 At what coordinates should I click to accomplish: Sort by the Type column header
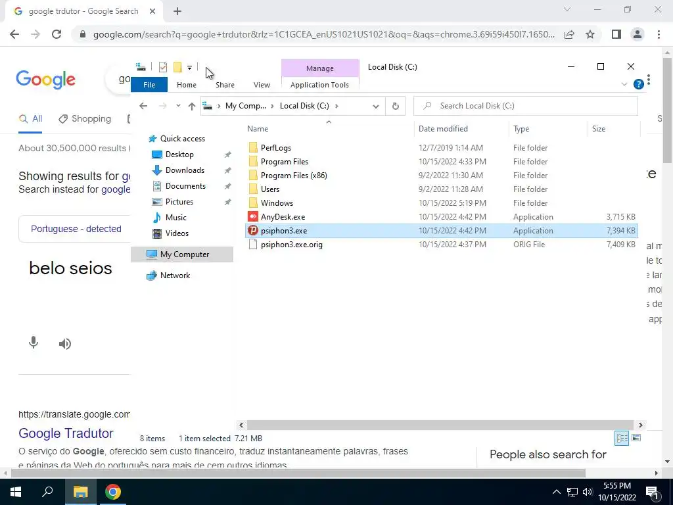[x=521, y=128]
